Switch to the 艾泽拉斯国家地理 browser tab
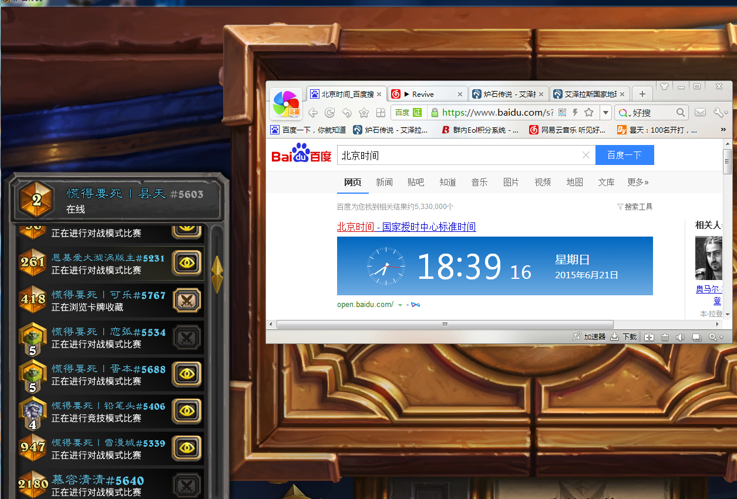 pyautogui.click(x=590, y=94)
